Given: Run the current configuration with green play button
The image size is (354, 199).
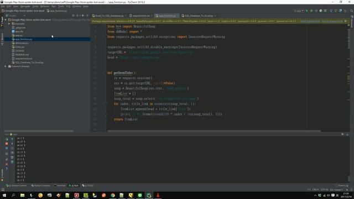Looking at the screenshot, I should click(307, 11).
